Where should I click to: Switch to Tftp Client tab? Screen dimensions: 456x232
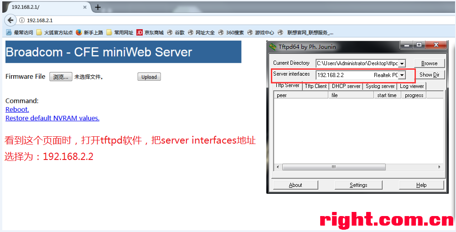click(316, 86)
